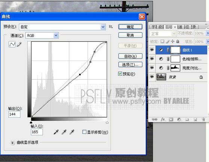This screenshot has width=209, height=162.
Task: Lock image pixels brush icon
Action: tap(167, 42)
